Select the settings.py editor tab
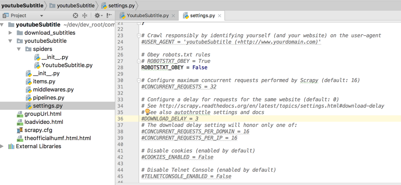Image resolution: width=401 pixels, height=185 pixels. pyautogui.click(x=202, y=16)
